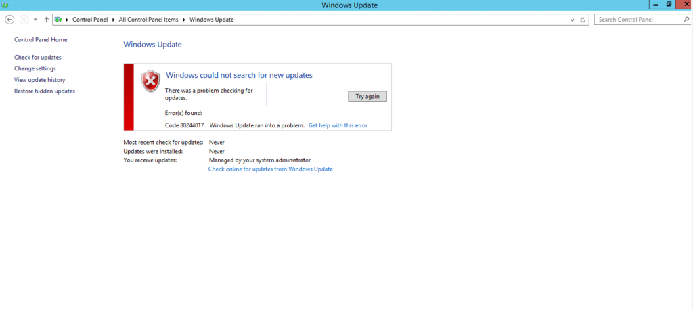This screenshot has width=693, height=310.
Task: Go up one level with Up arrow
Action: point(47,20)
